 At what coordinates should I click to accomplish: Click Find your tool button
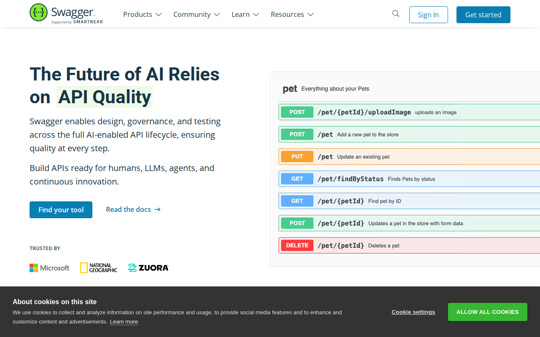[x=61, y=210]
